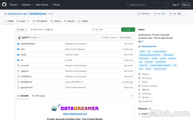Open the green Code dropdown button

click(128, 29)
